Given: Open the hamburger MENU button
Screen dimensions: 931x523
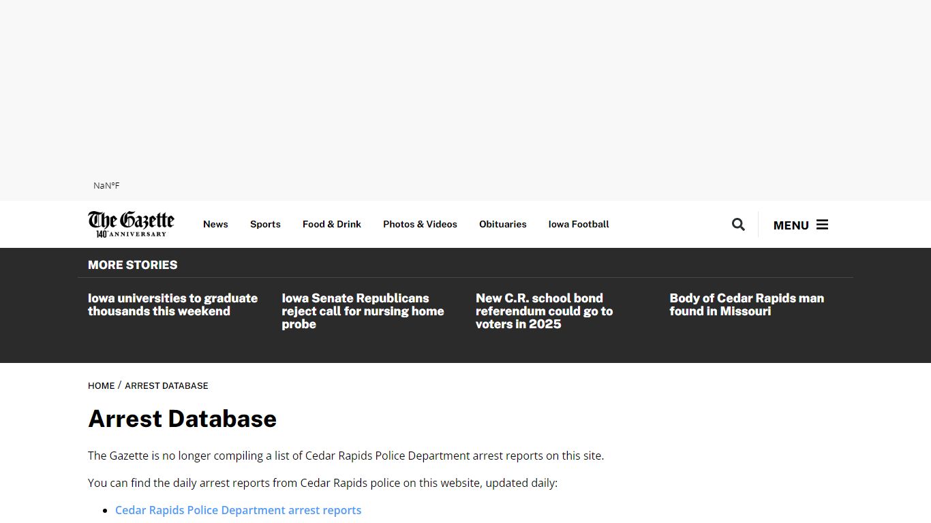Looking at the screenshot, I should coord(801,225).
